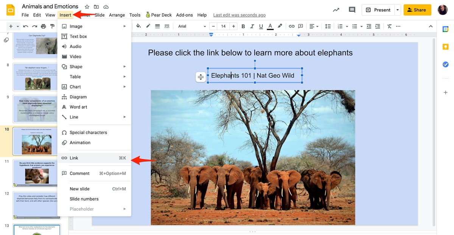Click the print icon
Screen dimensions: 454x235
44,26
